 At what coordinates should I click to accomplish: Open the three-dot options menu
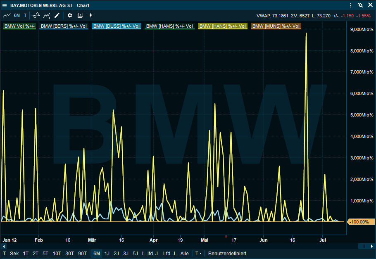pyautogui.click(x=351, y=5)
